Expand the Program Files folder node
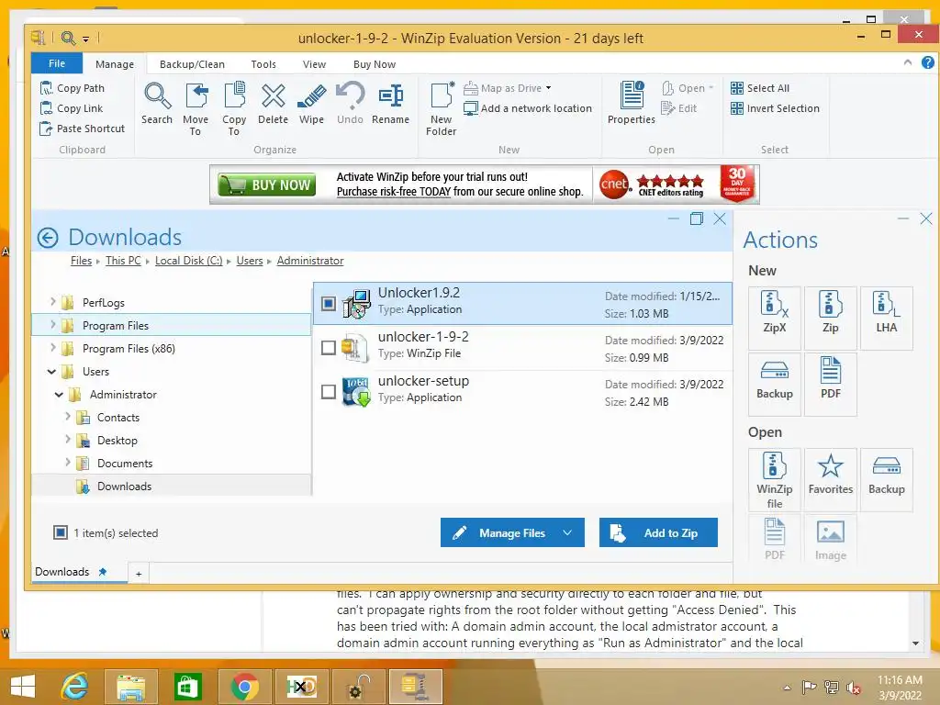The width and height of the screenshot is (940, 705). pos(52,325)
